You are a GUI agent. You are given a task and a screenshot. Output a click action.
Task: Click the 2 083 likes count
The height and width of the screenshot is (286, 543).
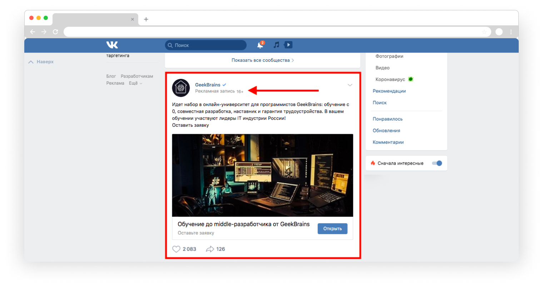[189, 249]
